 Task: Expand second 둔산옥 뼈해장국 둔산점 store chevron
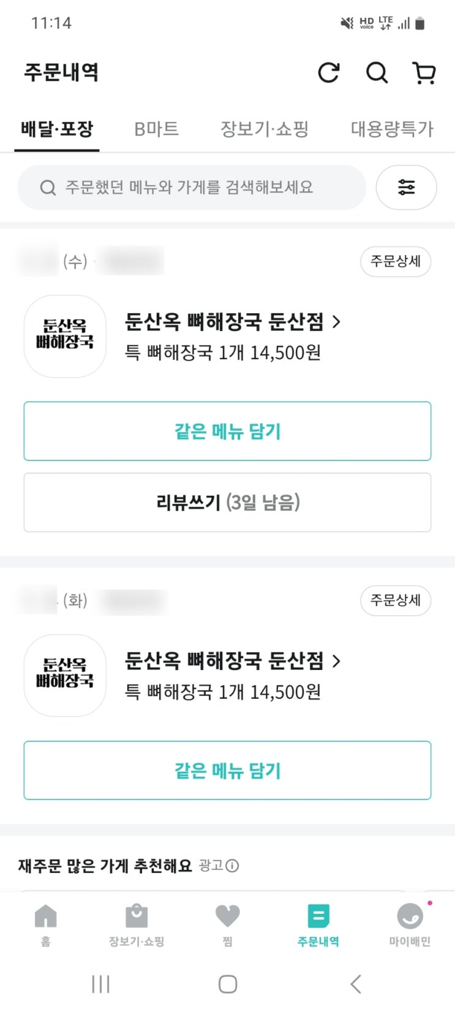coord(336,661)
